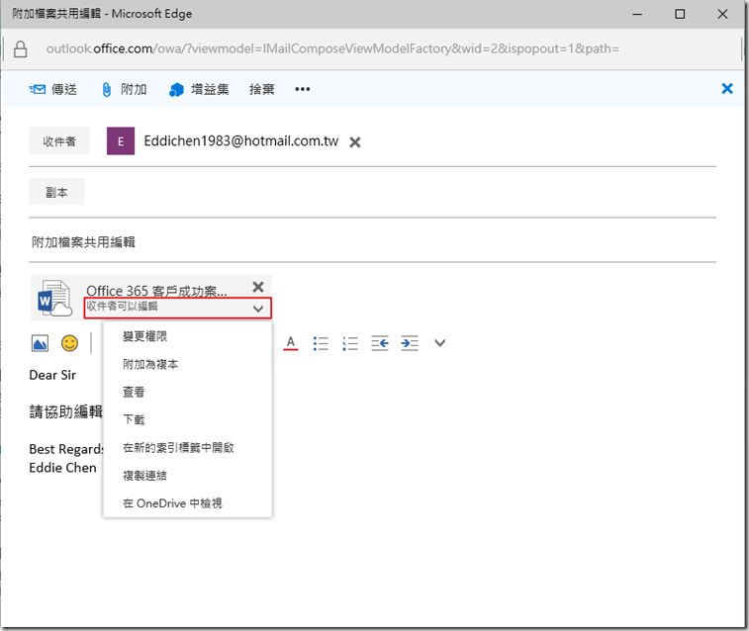Remove recipient Eddichen1983@hotmail.com.tw with X
The height and width of the screenshot is (631, 749).
pyautogui.click(x=355, y=142)
